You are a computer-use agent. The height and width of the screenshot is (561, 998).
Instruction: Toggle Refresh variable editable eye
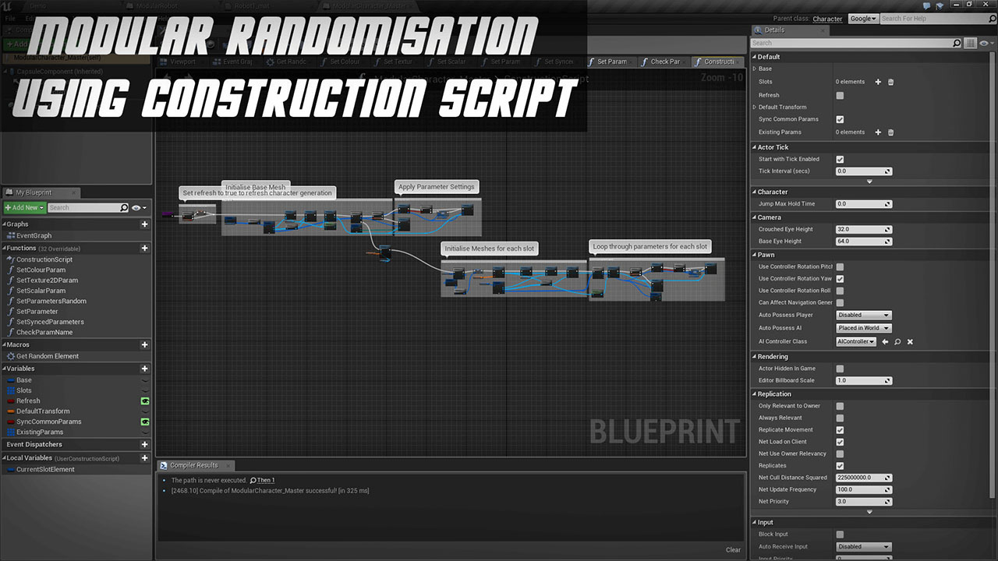[145, 401]
